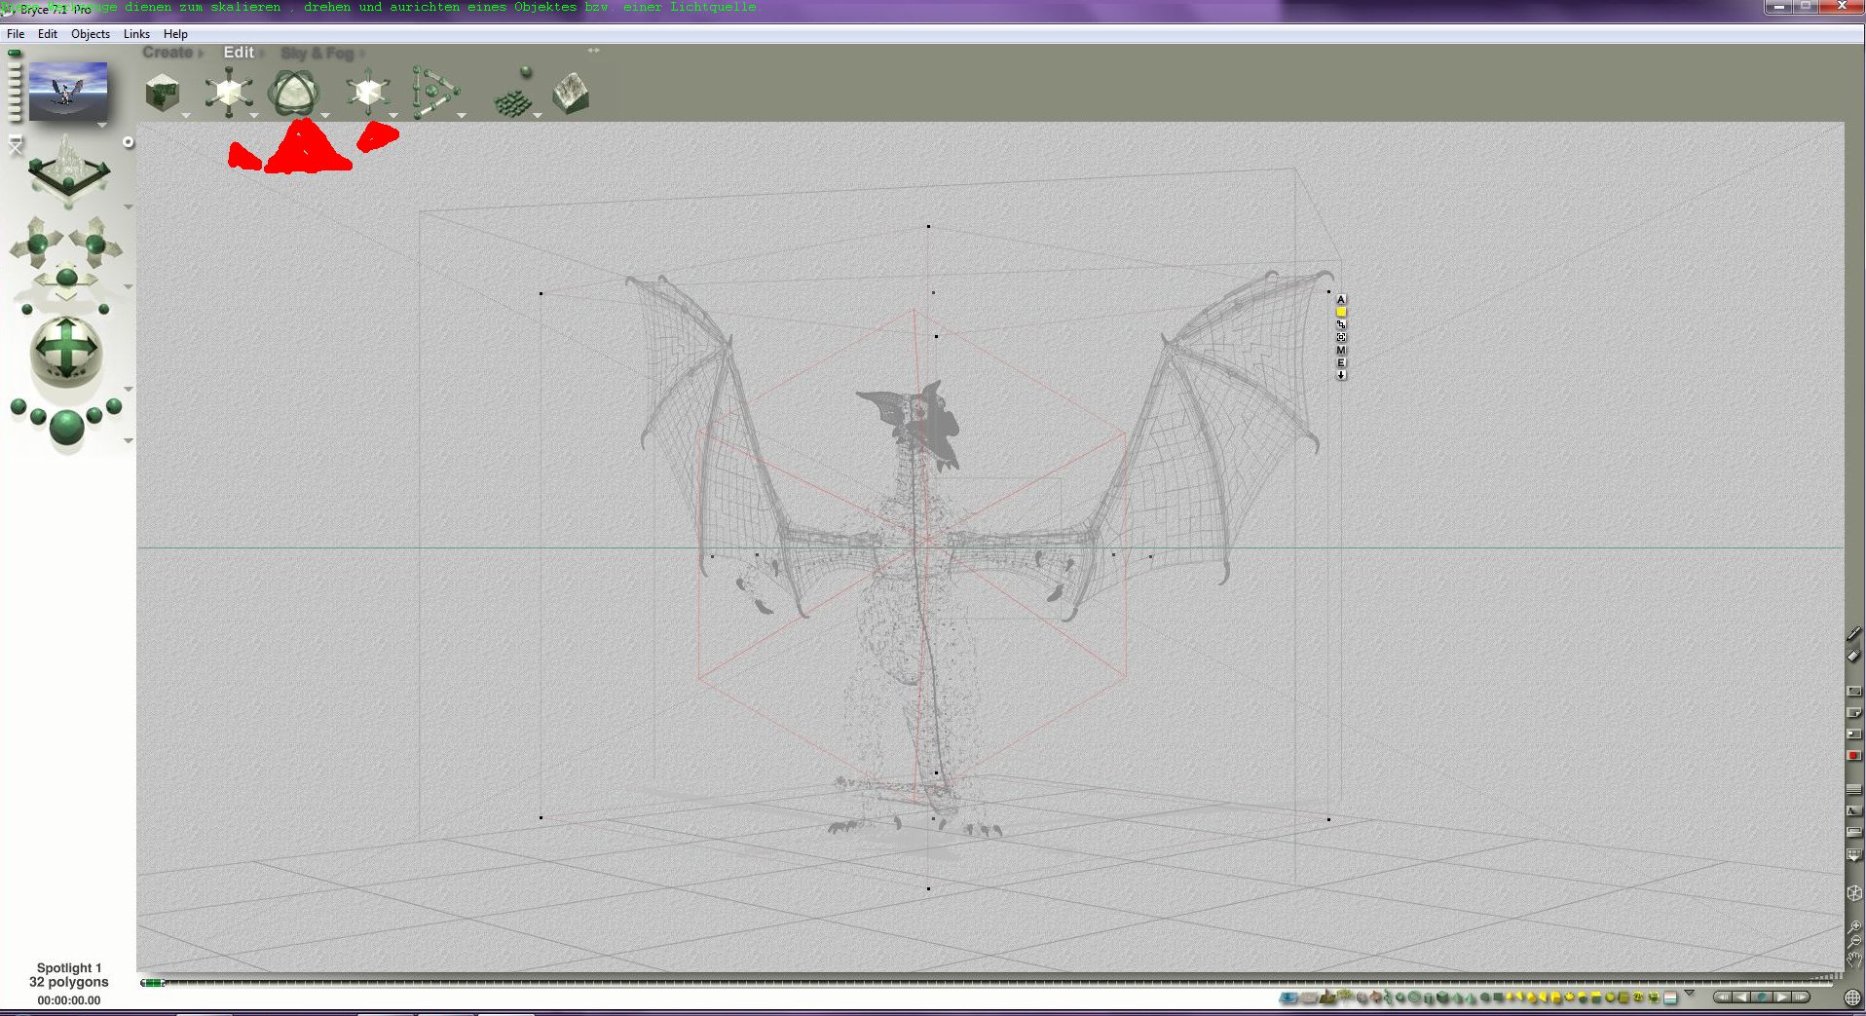Open the Edit Object terrain-block tool
Viewport: 1866px width, 1016px height.
(x=571, y=94)
